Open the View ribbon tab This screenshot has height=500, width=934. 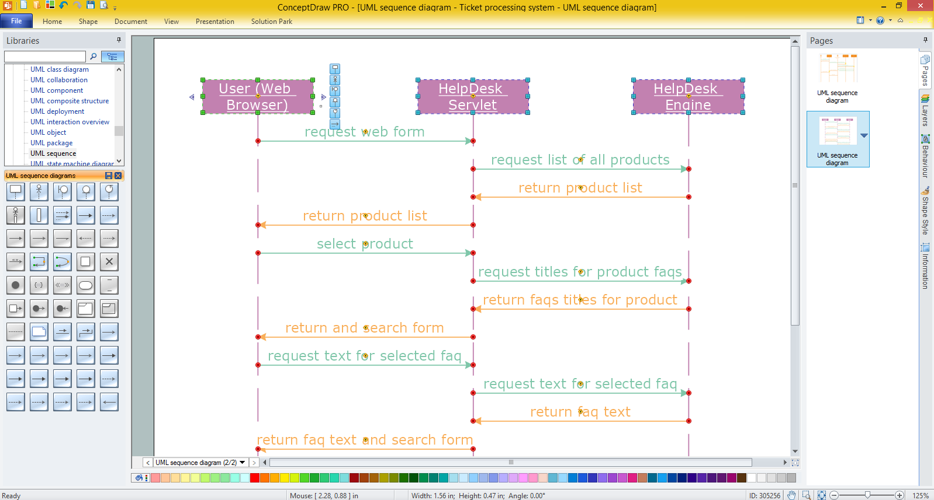(171, 22)
